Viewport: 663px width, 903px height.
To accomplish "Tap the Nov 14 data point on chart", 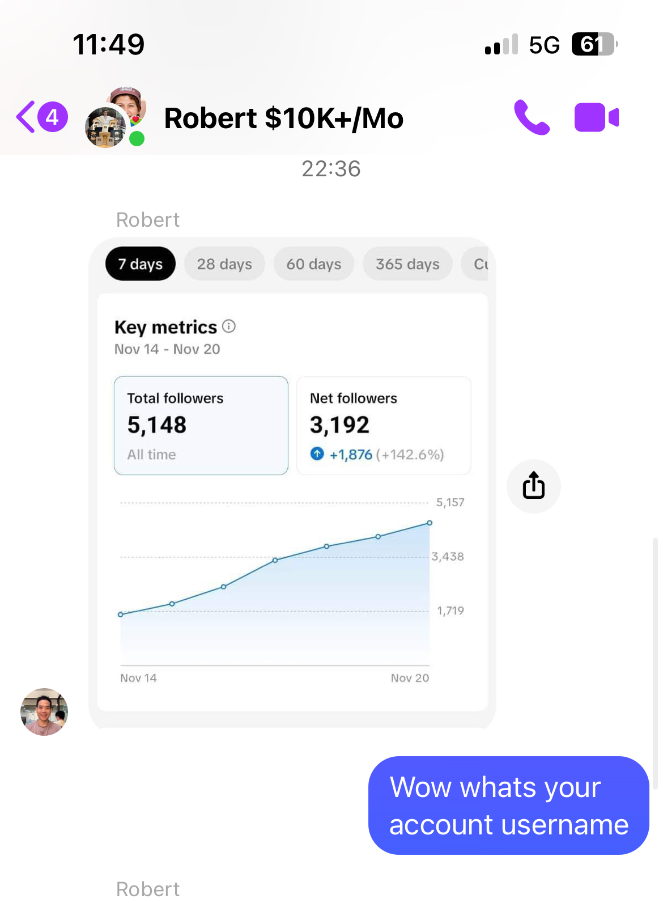I will coord(120,614).
